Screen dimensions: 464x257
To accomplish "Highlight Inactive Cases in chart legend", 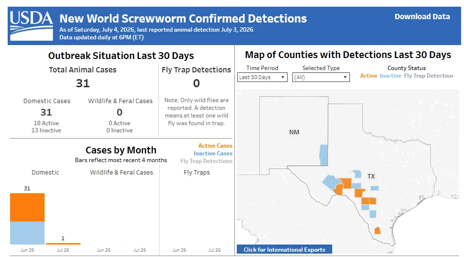I will (213, 153).
